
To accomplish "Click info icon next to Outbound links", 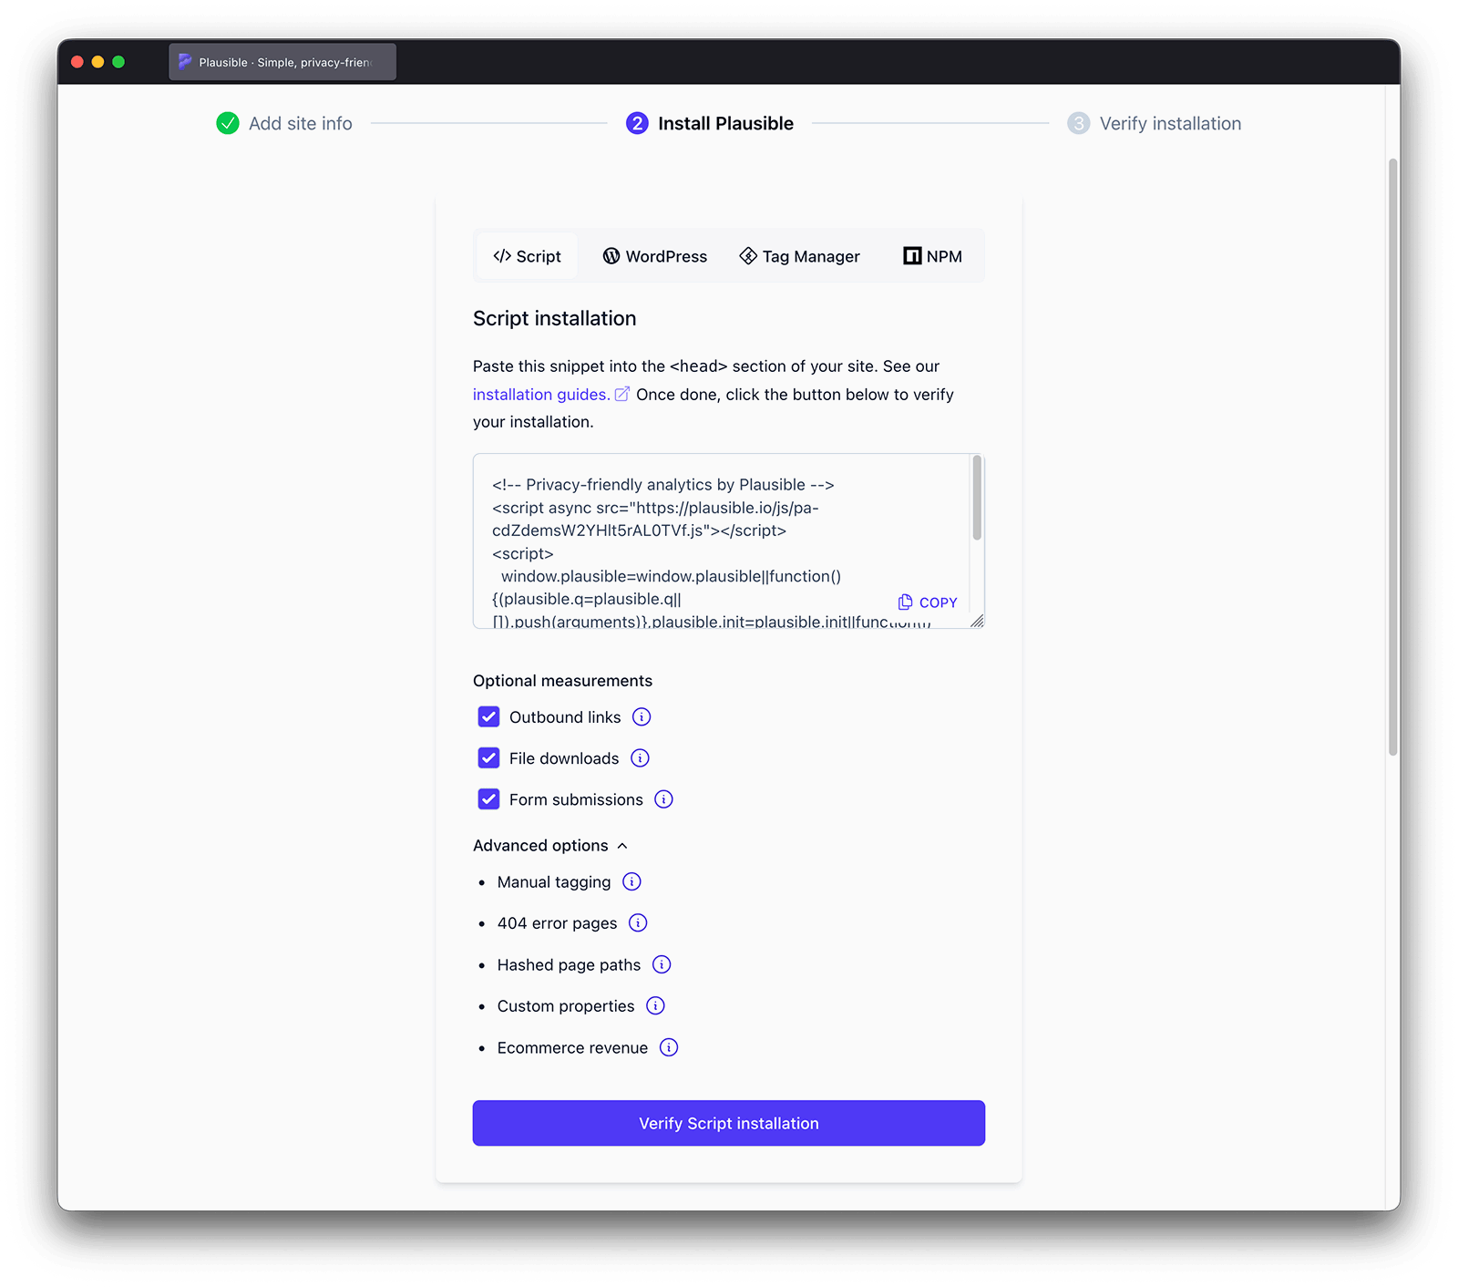I will tap(642, 717).
